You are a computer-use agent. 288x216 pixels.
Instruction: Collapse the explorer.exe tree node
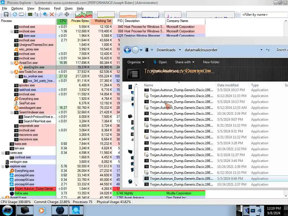coord(3,166)
